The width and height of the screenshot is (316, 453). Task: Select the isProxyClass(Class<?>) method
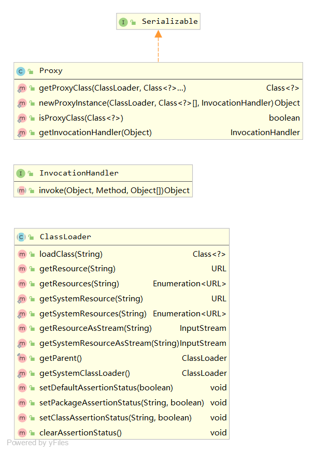pyautogui.click(x=81, y=118)
